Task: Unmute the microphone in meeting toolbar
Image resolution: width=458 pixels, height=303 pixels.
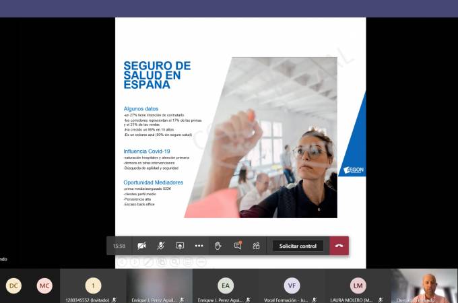Action: (161, 246)
